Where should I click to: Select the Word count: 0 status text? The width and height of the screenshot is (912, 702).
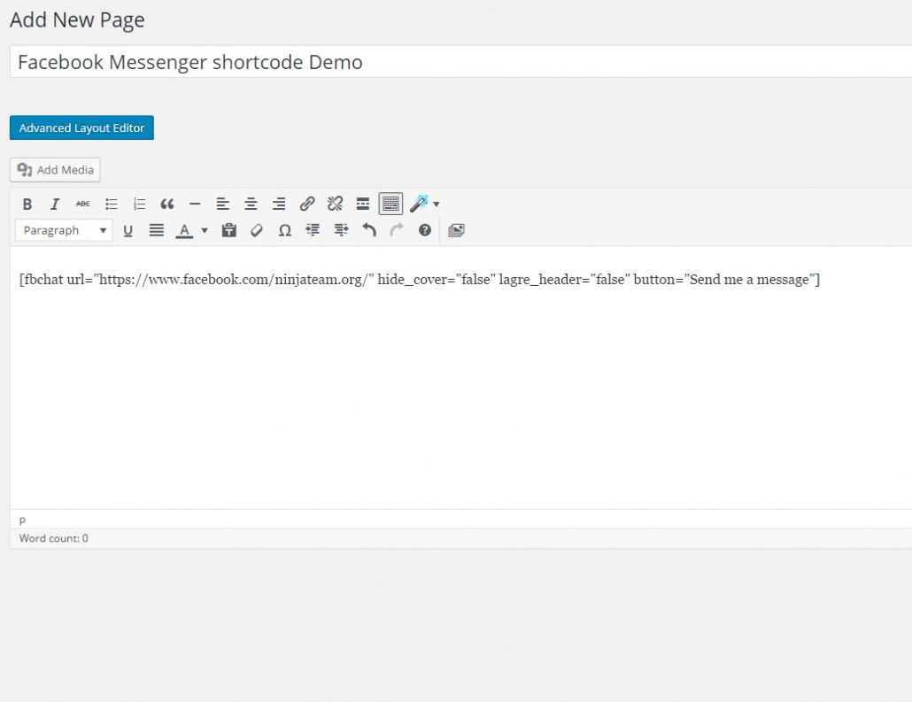click(x=53, y=538)
